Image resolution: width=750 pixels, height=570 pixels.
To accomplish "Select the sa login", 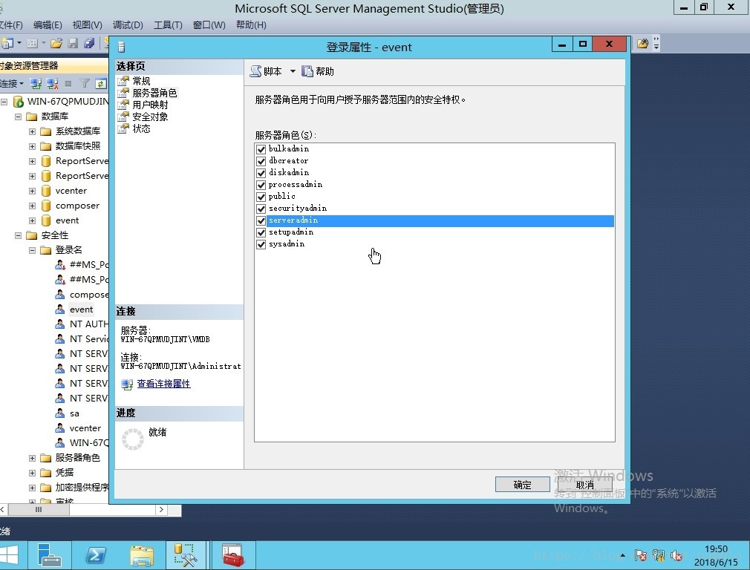I will 74,413.
